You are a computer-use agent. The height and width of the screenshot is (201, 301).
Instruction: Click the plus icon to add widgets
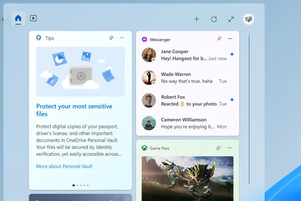[197, 19]
